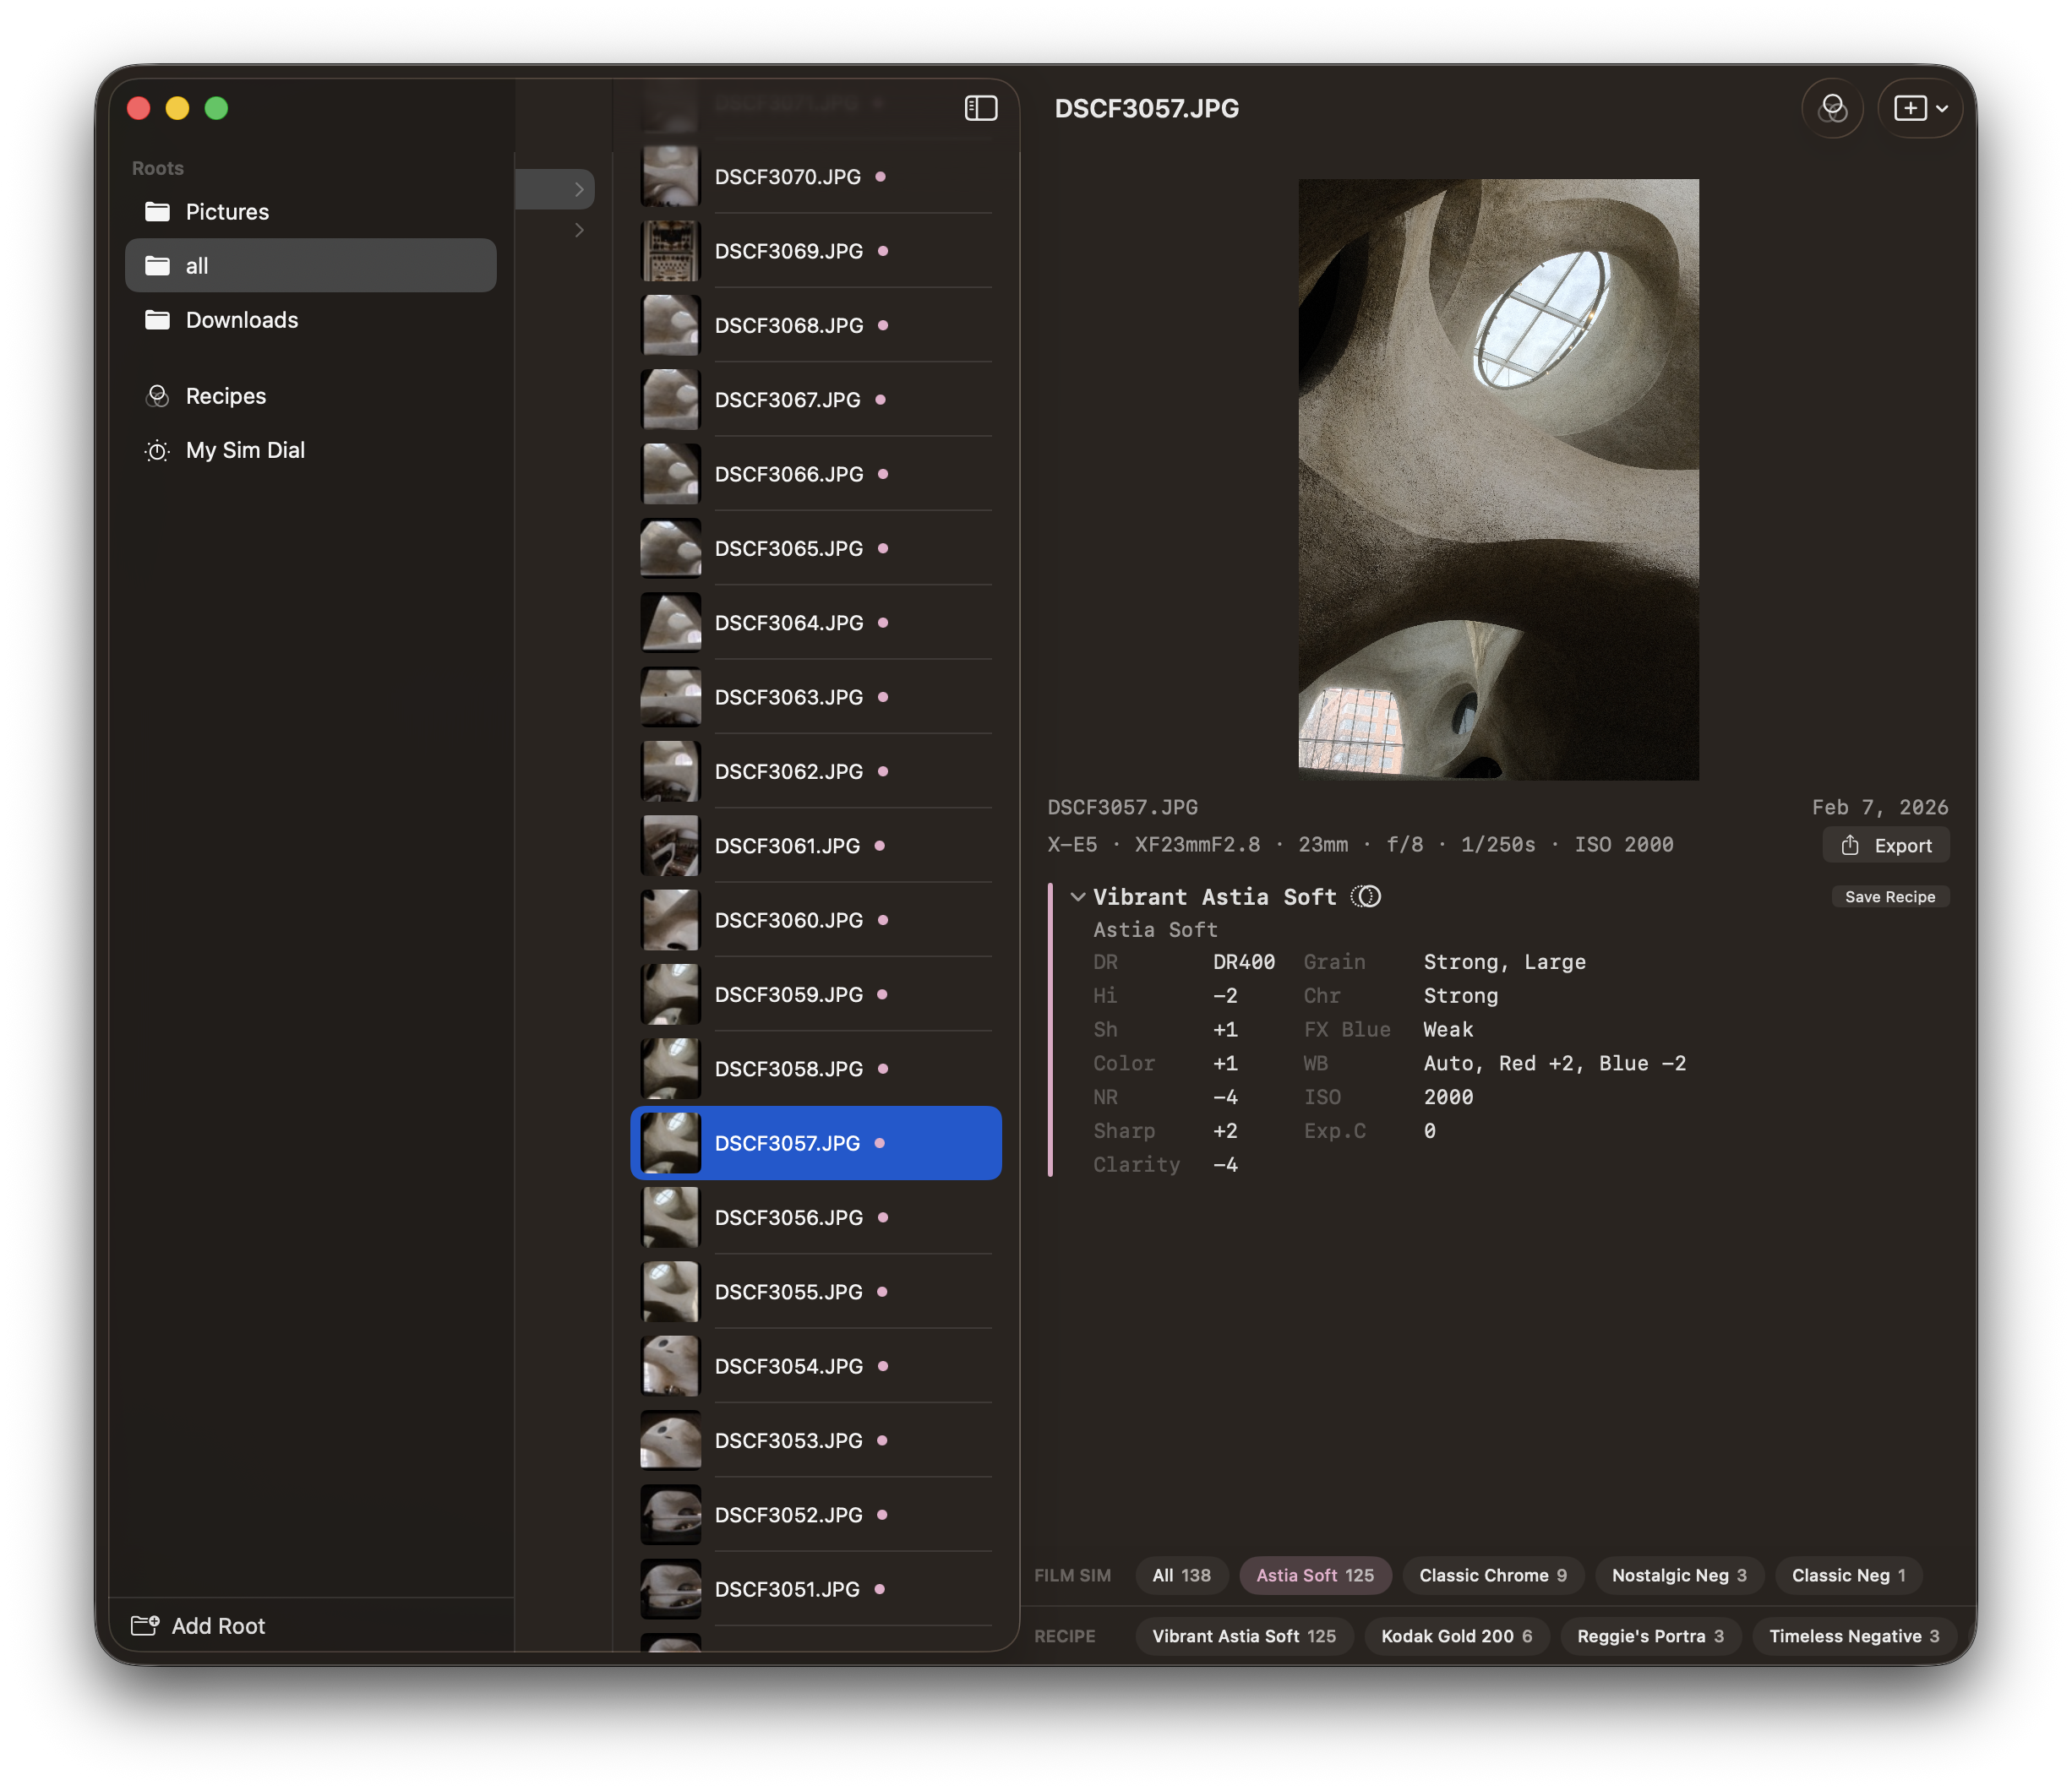Select the Nostalgic Neg filter pill
Viewport: 2072px width, 1791px height.
pyautogui.click(x=1679, y=1575)
